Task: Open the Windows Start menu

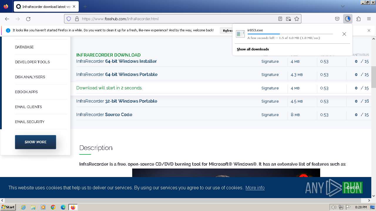Action: pyautogui.click(x=8, y=207)
